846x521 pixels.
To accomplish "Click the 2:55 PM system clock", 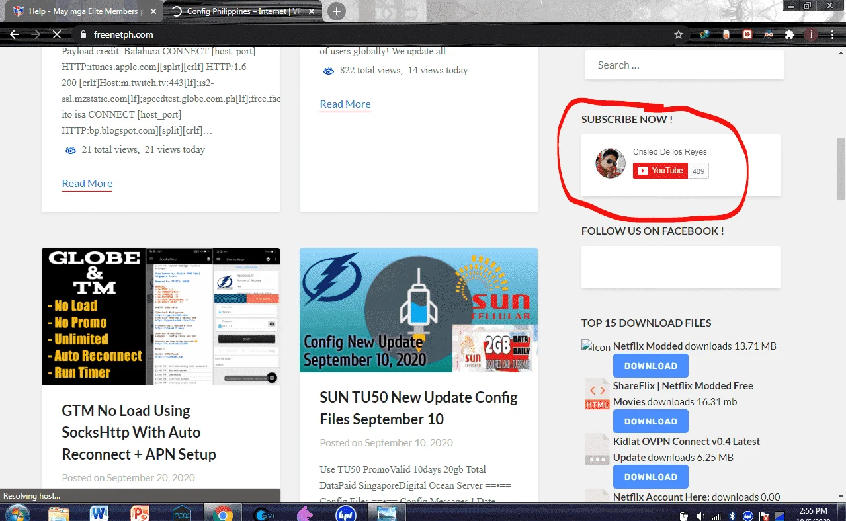I will coord(812,511).
